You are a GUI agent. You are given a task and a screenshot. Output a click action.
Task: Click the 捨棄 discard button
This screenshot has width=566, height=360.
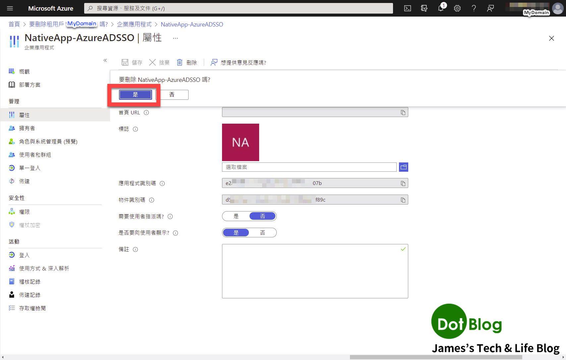pos(159,62)
